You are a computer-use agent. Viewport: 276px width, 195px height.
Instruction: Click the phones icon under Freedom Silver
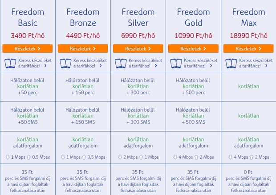coord(121,63)
